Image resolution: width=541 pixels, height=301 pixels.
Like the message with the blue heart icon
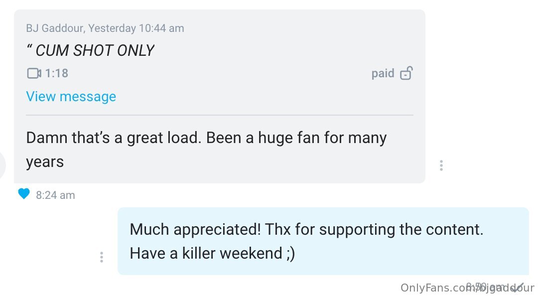(24, 194)
